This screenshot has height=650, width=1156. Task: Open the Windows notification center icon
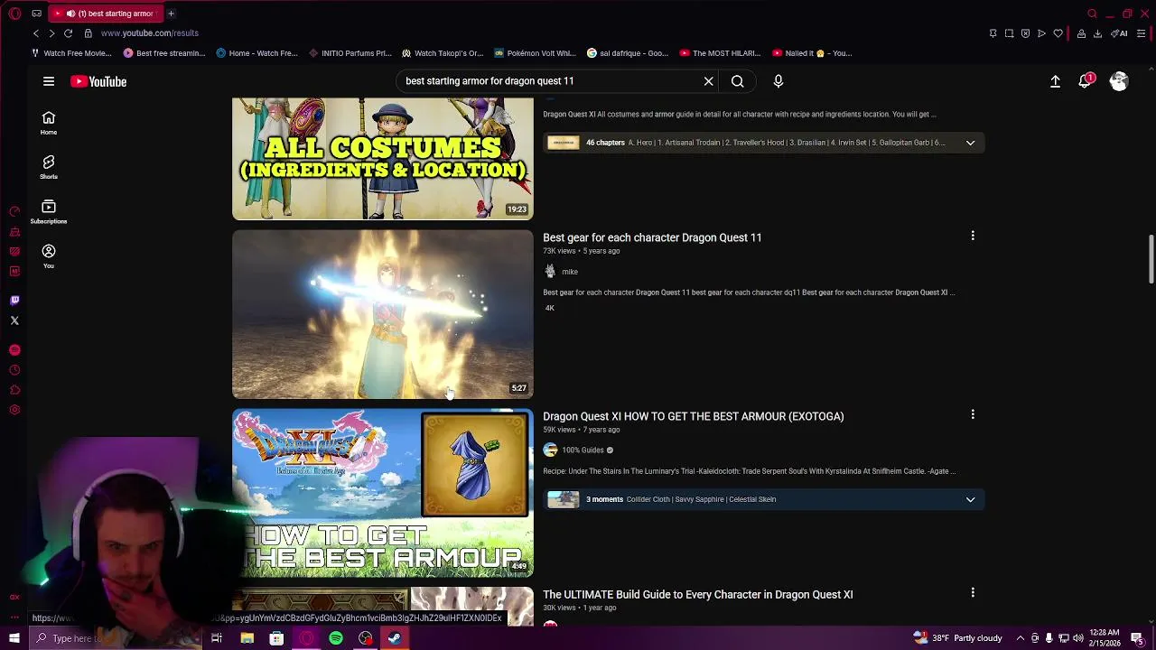tap(1137, 638)
